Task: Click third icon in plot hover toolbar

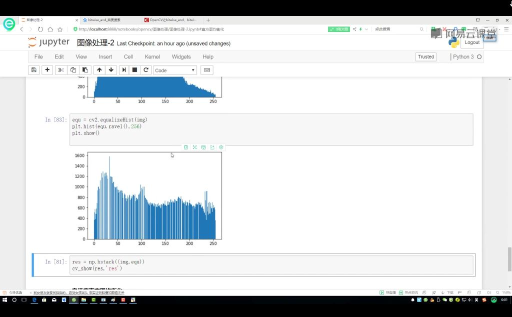Action: 203,147
